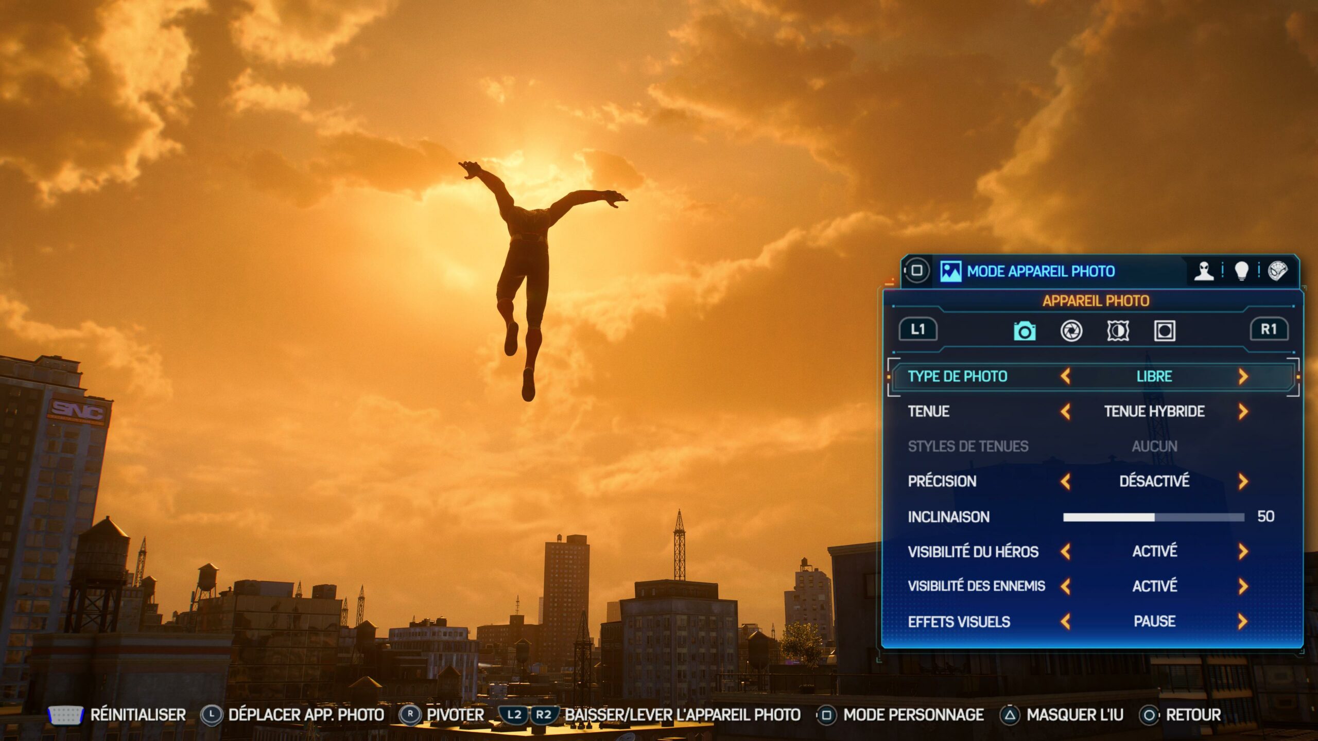Toggle Précision using left arrow
Screen dimensions: 1318x741
(x=1066, y=481)
